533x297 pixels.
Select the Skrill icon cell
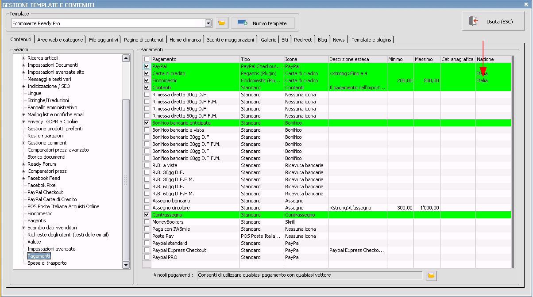tap(306, 222)
